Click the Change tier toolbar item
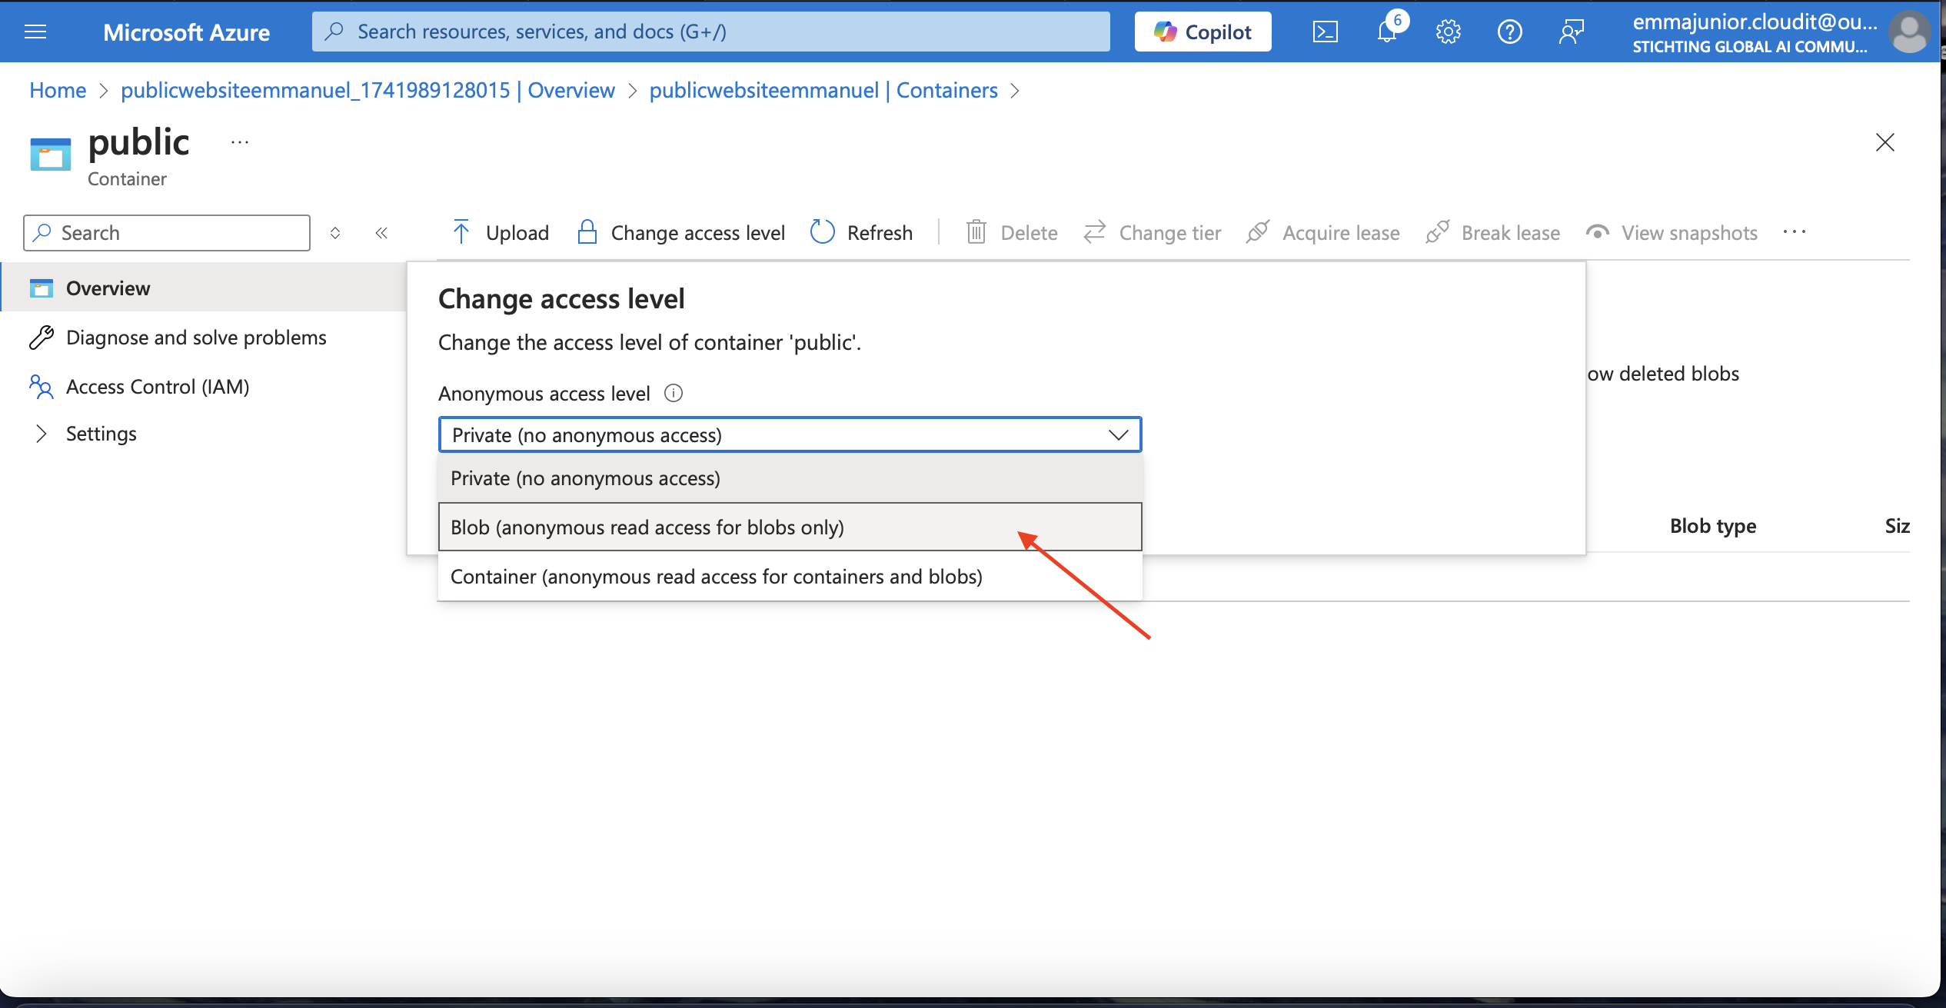The width and height of the screenshot is (1946, 1008). pos(1152,233)
